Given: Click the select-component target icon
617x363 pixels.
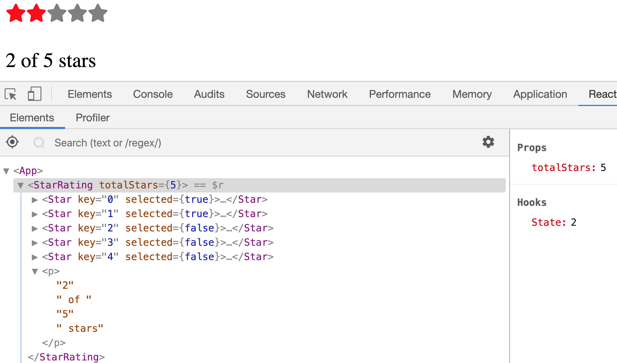Looking at the screenshot, I should (12, 142).
